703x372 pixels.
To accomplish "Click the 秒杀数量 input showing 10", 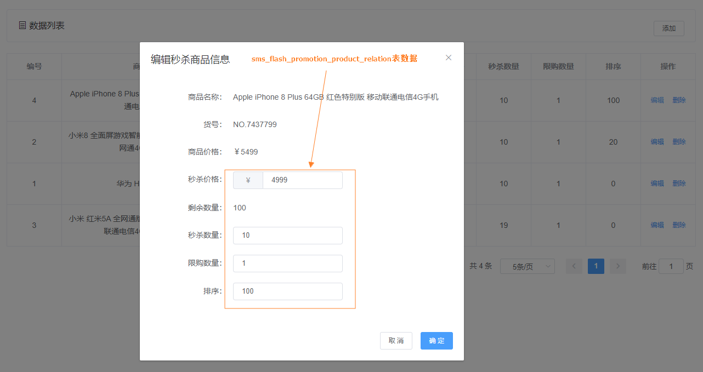I will click(287, 235).
